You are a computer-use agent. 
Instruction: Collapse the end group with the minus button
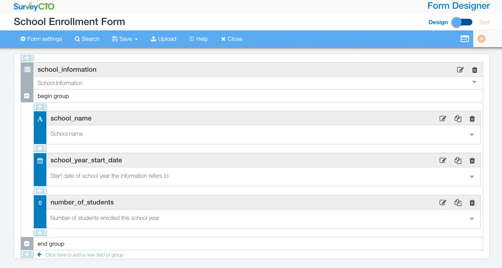(x=27, y=243)
